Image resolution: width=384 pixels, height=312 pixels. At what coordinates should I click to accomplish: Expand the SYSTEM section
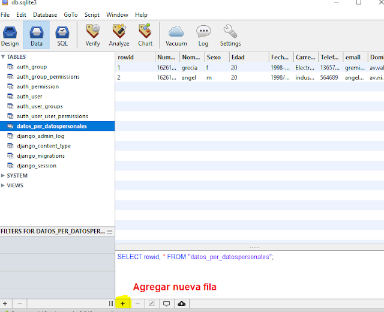point(3,175)
